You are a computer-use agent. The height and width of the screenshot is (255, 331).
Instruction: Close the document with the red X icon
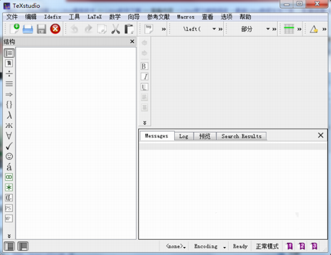(x=55, y=29)
